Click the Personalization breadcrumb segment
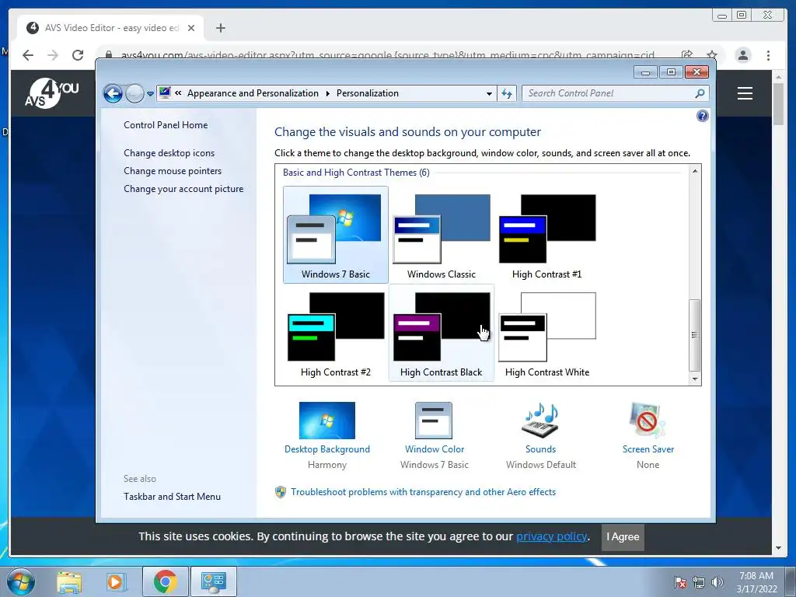 [x=368, y=93]
